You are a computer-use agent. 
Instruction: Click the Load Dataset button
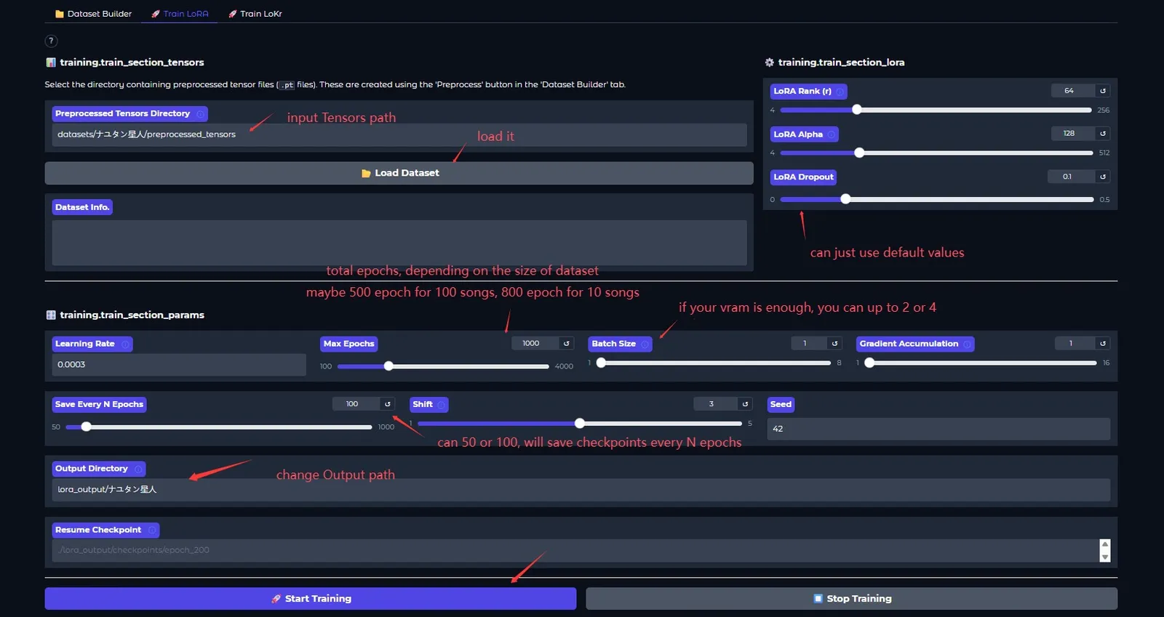click(399, 173)
